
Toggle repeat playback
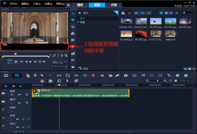[40, 62]
